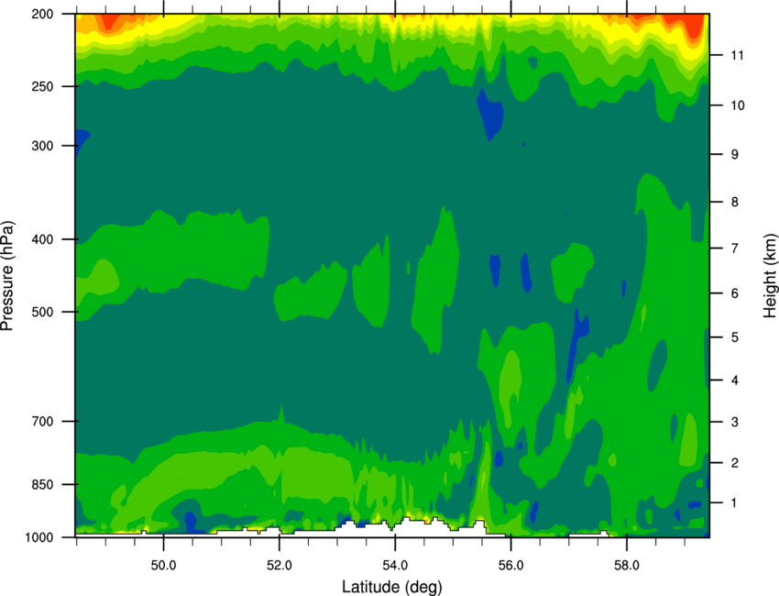Image resolution: width=779 pixels, height=596 pixels.
Task: Click the 2 km height label
Action: point(734,463)
